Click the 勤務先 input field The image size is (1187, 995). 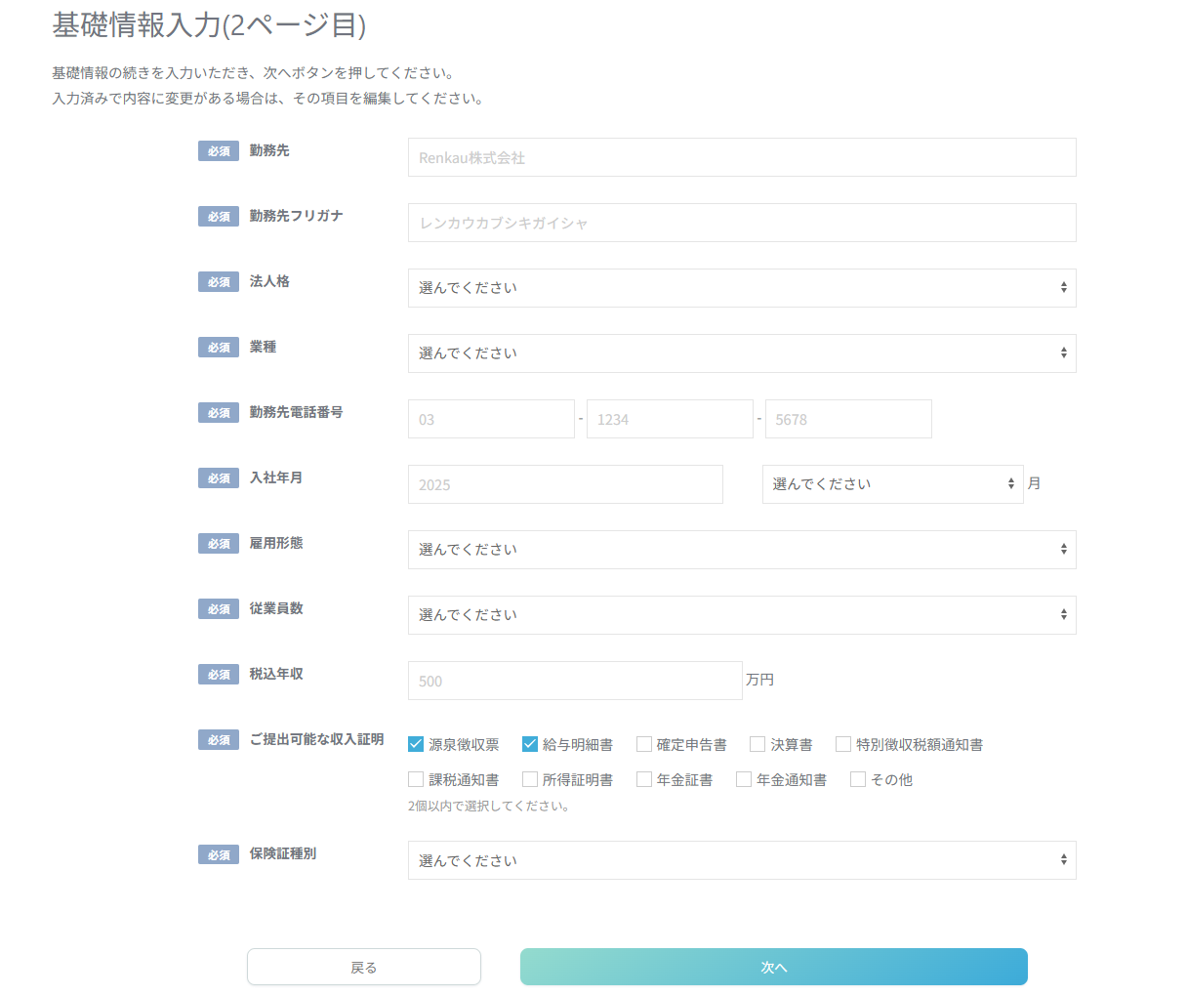click(x=742, y=157)
